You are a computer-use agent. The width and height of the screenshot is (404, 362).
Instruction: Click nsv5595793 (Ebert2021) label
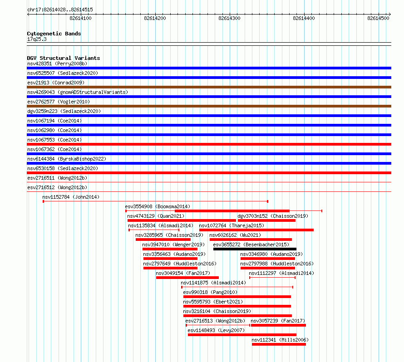coord(213,302)
